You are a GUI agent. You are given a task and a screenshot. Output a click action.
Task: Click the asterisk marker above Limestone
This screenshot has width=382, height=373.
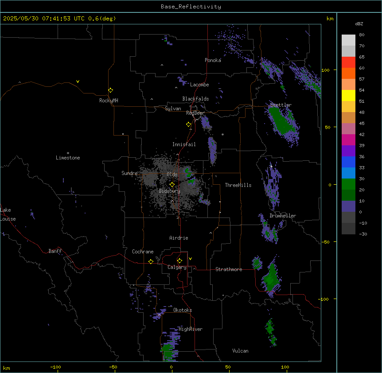tap(68, 153)
